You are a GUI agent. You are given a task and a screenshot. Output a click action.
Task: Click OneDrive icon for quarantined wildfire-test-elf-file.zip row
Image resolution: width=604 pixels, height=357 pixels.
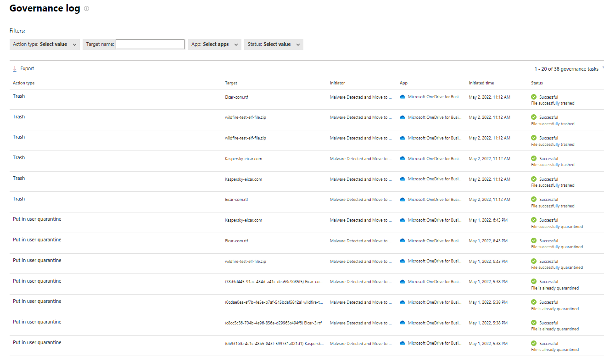tap(403, 262)
